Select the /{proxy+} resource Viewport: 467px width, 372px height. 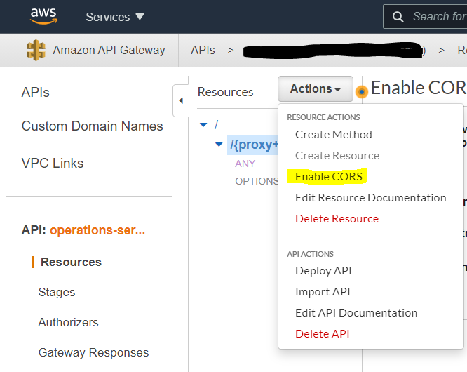[x=254, y=145]
